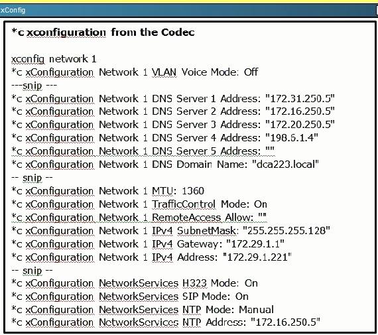Click the empty DNS Server 5 Address line
Screen dimensions: 378x335
(143, 151)
